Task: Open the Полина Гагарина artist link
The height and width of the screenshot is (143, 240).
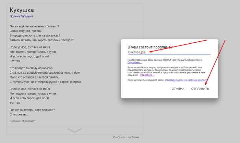Action: click(21, 16)
